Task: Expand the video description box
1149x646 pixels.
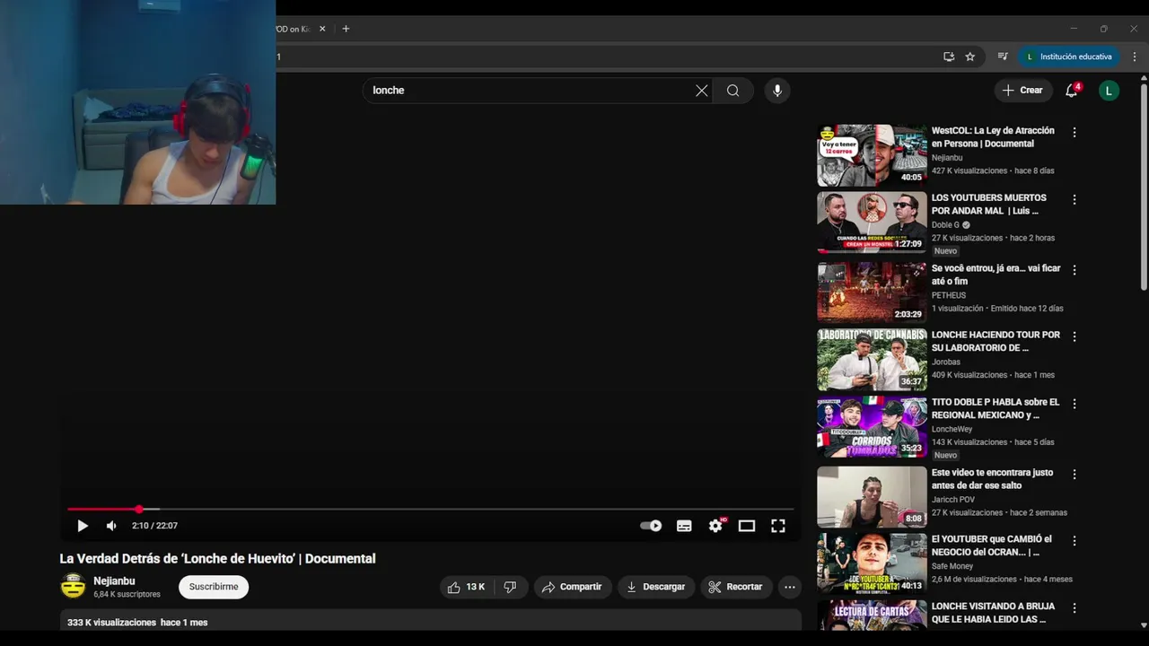Action: click(431, 620)
